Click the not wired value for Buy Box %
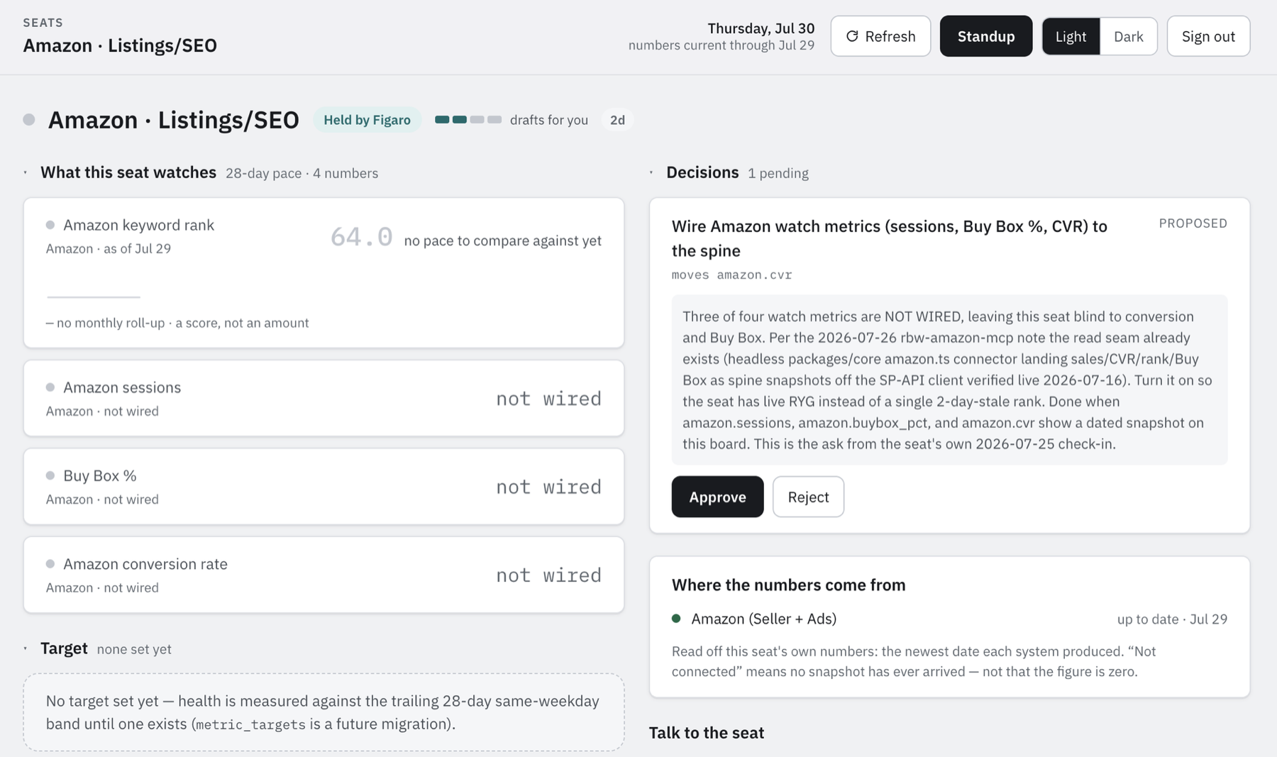 coord(548,487)
